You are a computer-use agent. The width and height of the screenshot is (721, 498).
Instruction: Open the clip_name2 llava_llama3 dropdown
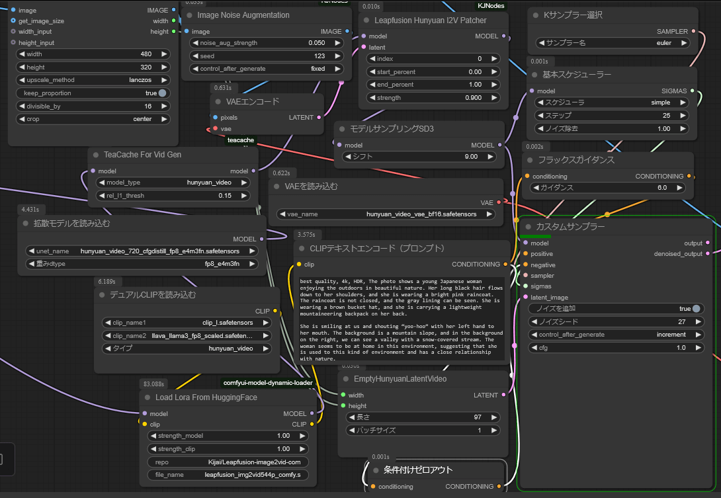187,336
